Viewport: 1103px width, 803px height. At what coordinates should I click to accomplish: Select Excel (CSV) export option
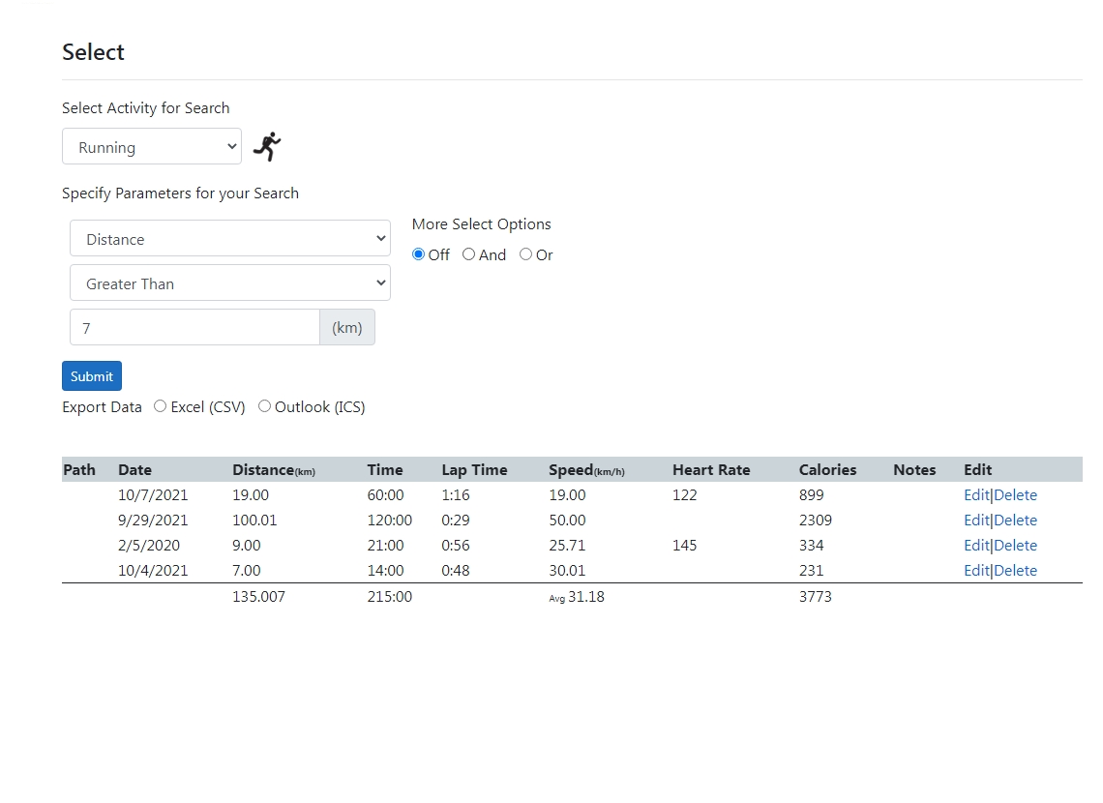[x=161, y=406]
